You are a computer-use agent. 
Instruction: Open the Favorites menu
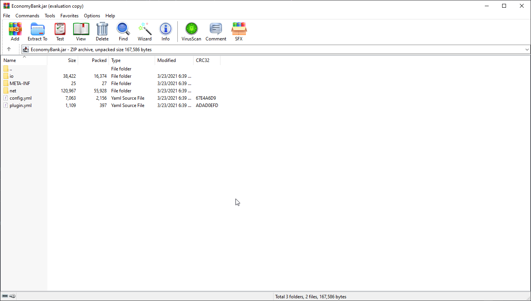click(69, 16)
